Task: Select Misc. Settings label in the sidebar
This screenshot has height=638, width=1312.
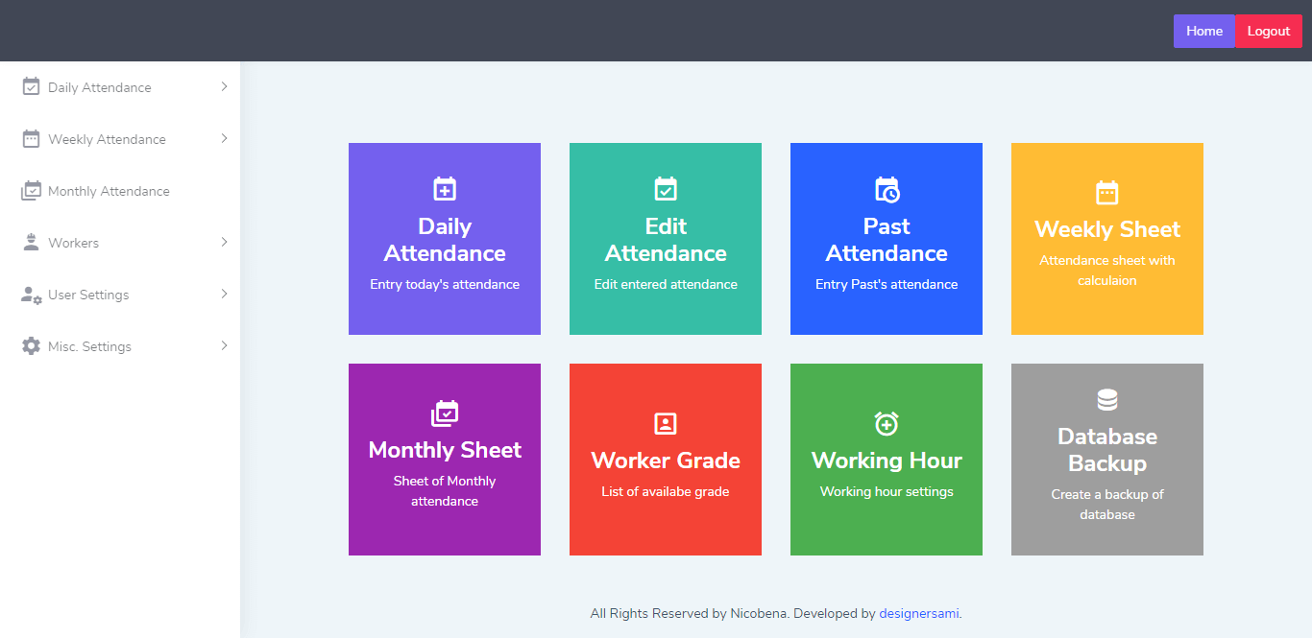Action: pyautogui.click(x=89, y=346)
